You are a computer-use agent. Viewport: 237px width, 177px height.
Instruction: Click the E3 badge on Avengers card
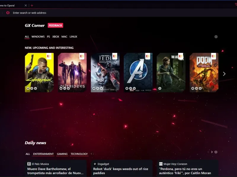tap(148, 56)
